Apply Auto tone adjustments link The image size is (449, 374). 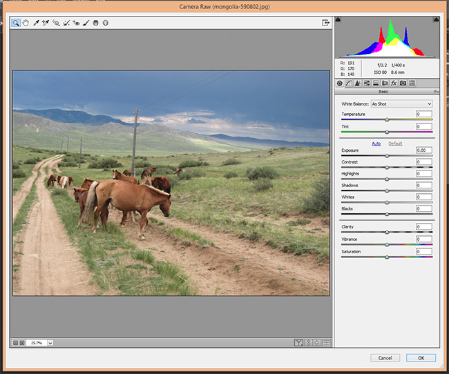(x=376, y=144)
